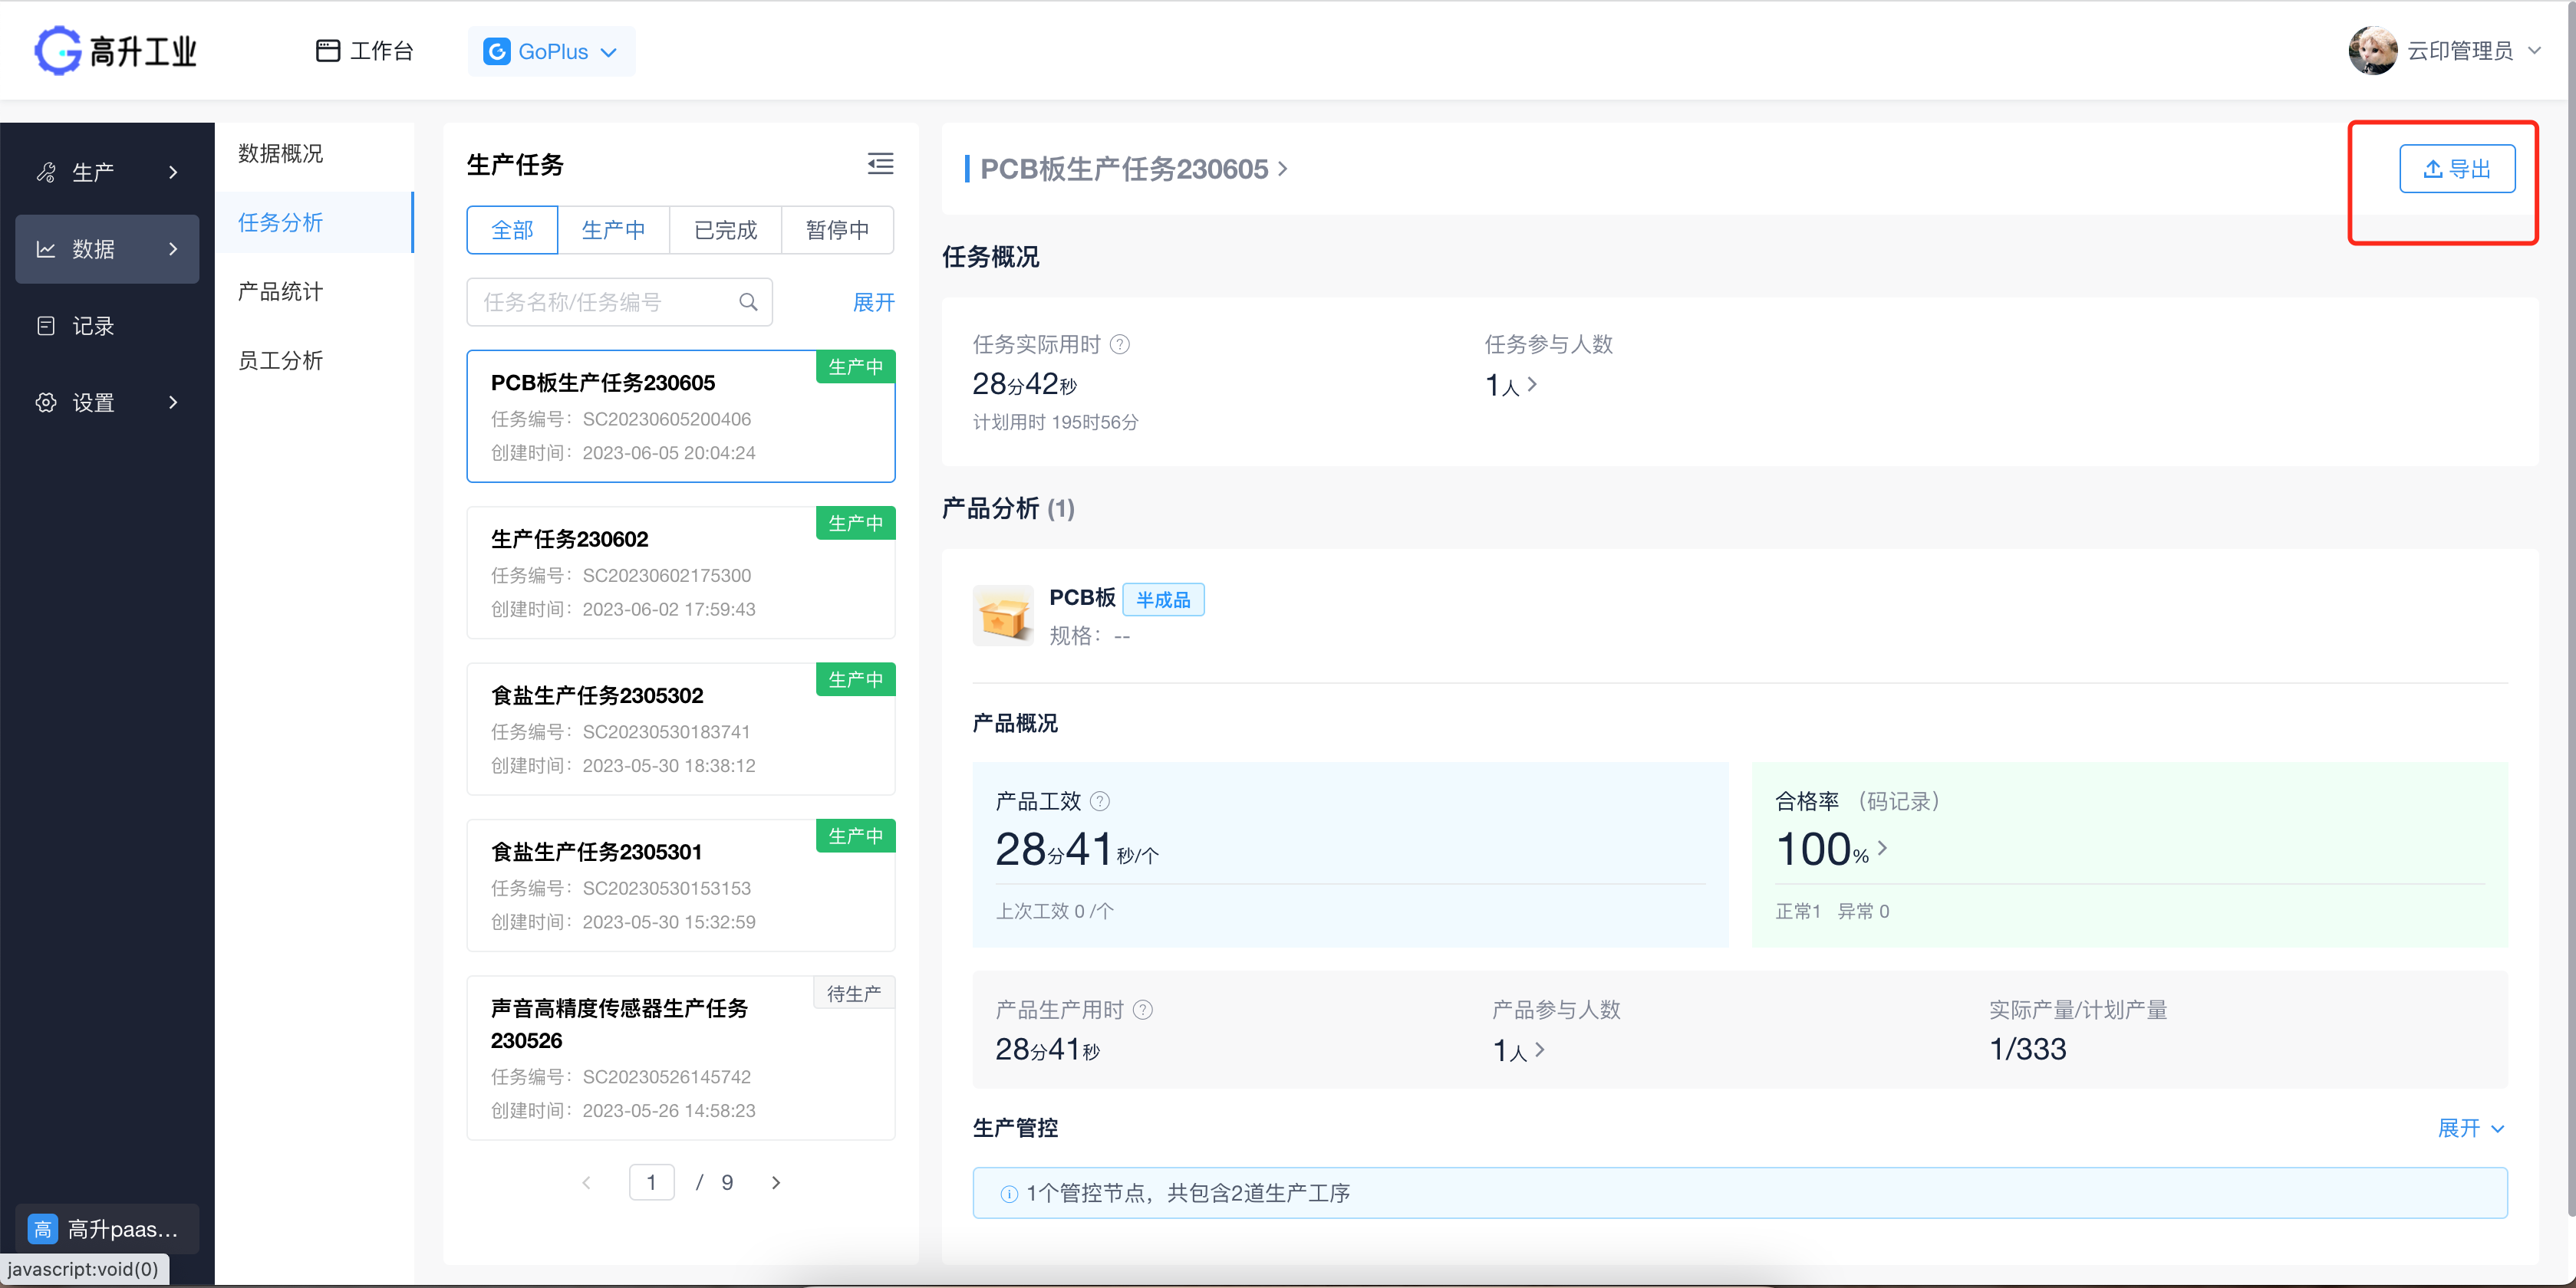Select the 全部 task filter tab
Screen dimensions: 2576x1288
tap(512, 230)
